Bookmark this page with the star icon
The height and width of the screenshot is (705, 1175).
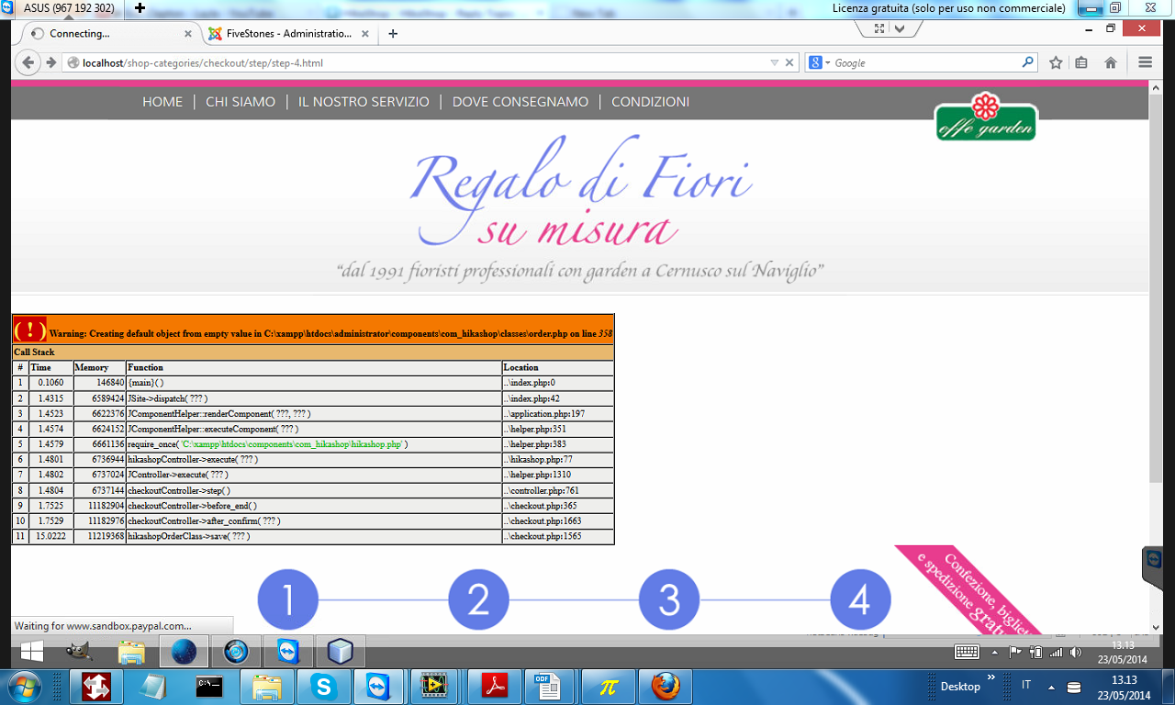click(x=1056, y=63)
